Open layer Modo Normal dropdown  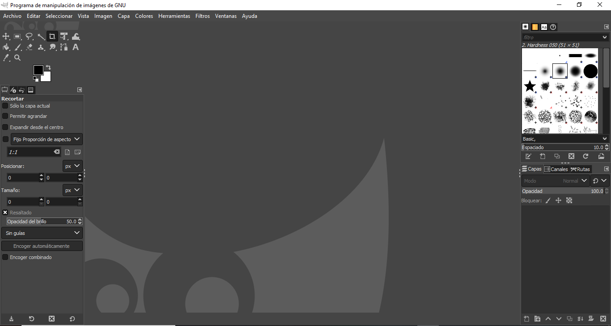[x=556, y=181]
